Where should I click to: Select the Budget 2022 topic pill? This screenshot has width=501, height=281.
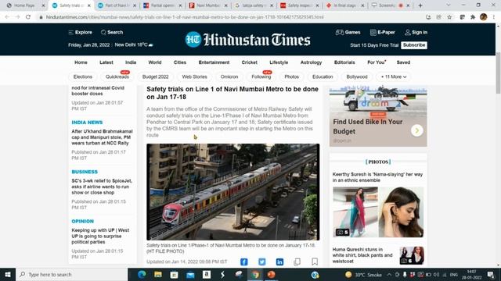(155, 76)
